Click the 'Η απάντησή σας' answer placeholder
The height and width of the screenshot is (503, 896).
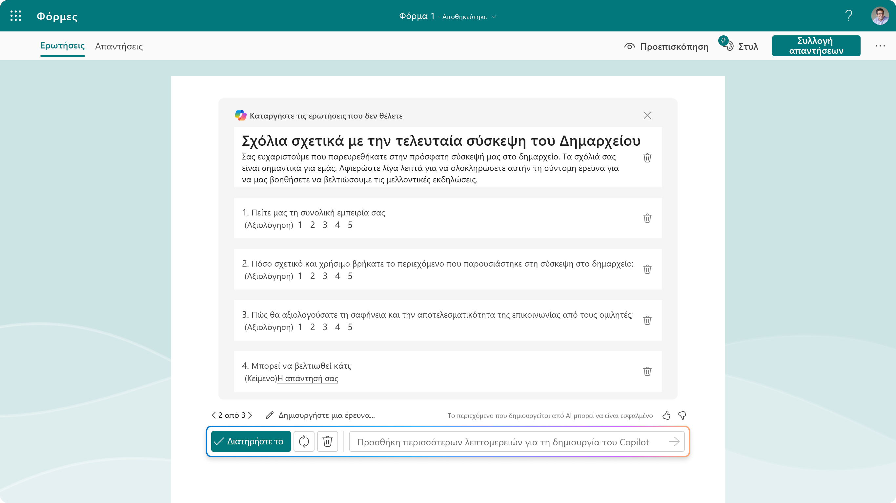click(x=308, y=378)
